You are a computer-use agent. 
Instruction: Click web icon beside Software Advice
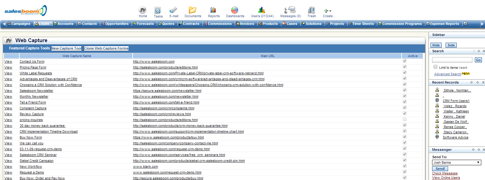pos(437,137)
